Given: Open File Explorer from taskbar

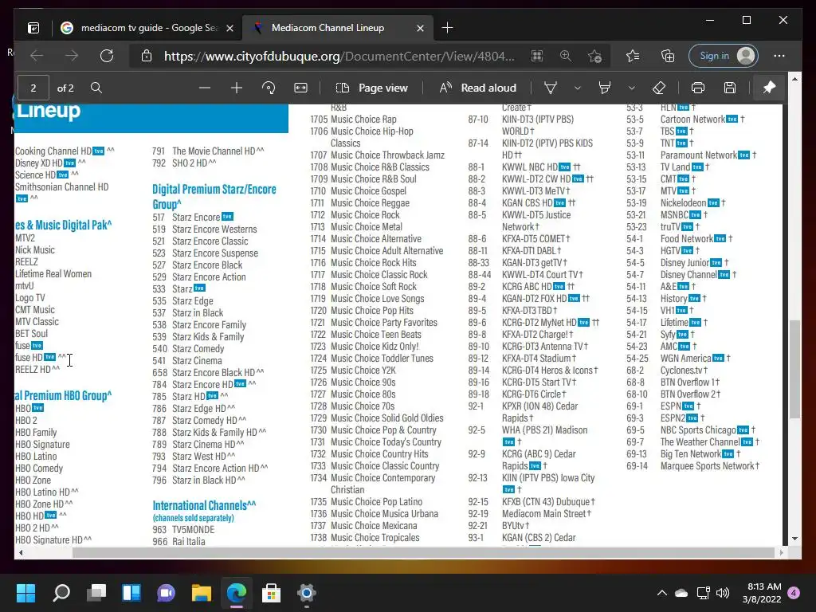Looking at the screenshot, I should [202, 593].
